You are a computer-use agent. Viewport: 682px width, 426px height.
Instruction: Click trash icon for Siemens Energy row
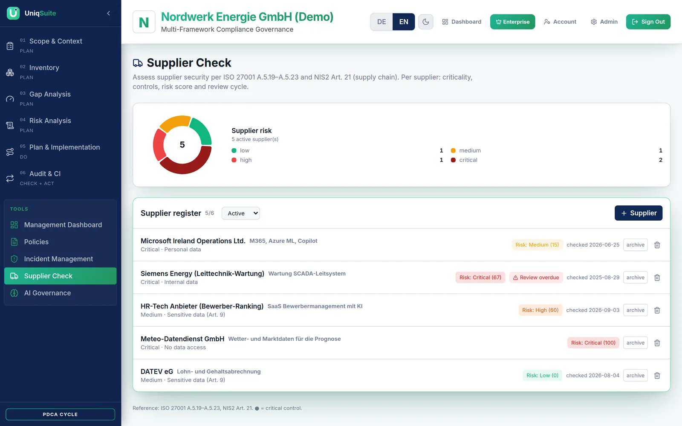pyautogui.click(x=657, y=278)
